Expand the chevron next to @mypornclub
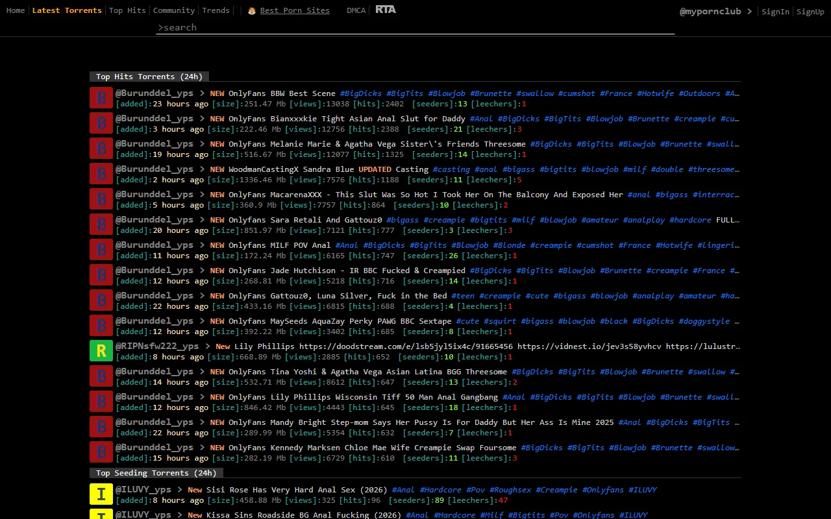The width and height of the screenshot is (831, 519). click(750, 11)
